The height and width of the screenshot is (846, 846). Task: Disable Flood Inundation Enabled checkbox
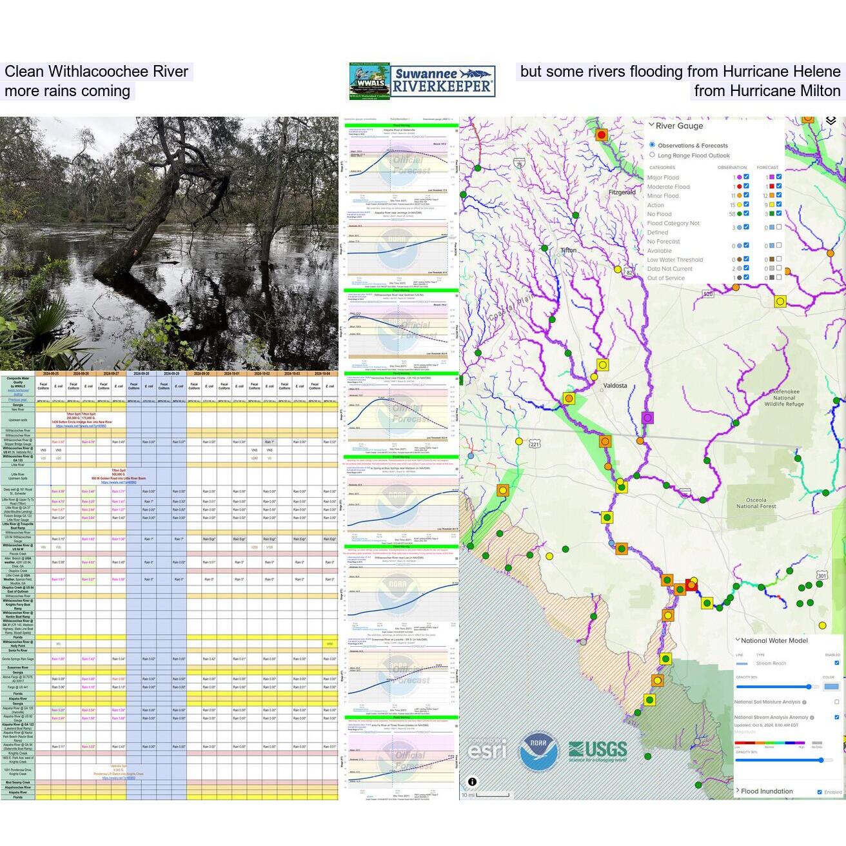(820, 792)
